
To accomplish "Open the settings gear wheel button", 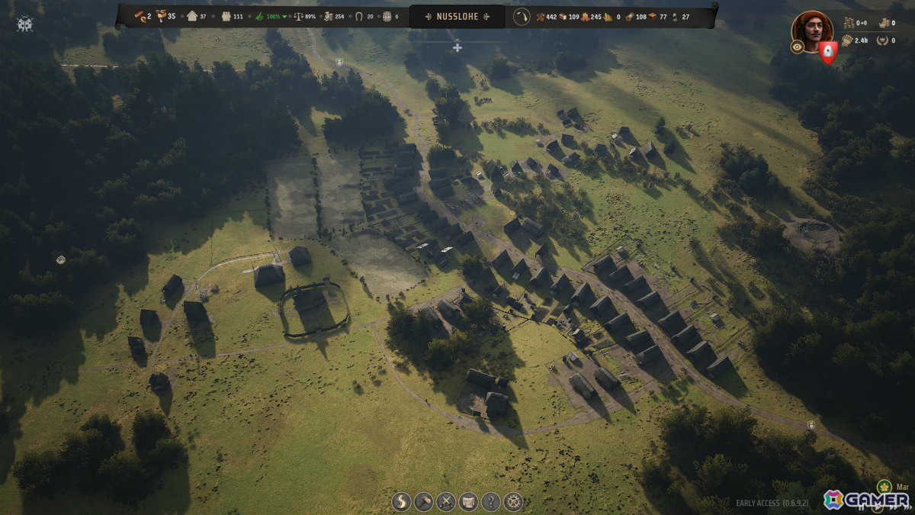I will [x=514, y=501].
